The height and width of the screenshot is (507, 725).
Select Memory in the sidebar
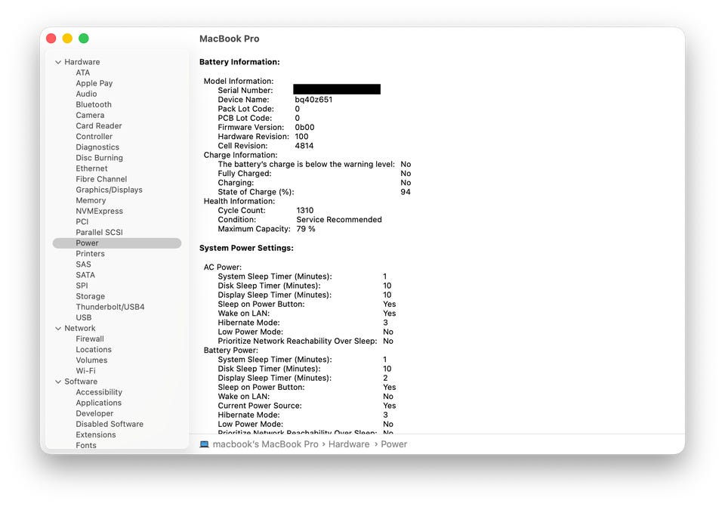(x=91, y=200)
